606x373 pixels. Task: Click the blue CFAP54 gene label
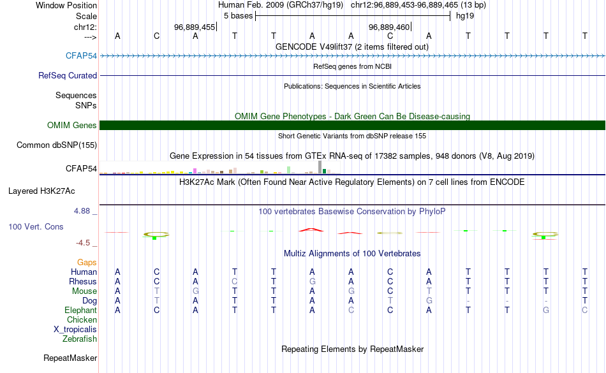click(x=81, y=55)
